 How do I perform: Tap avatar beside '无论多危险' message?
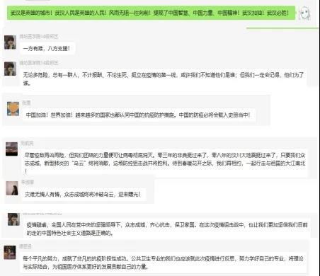click(11, 69)
